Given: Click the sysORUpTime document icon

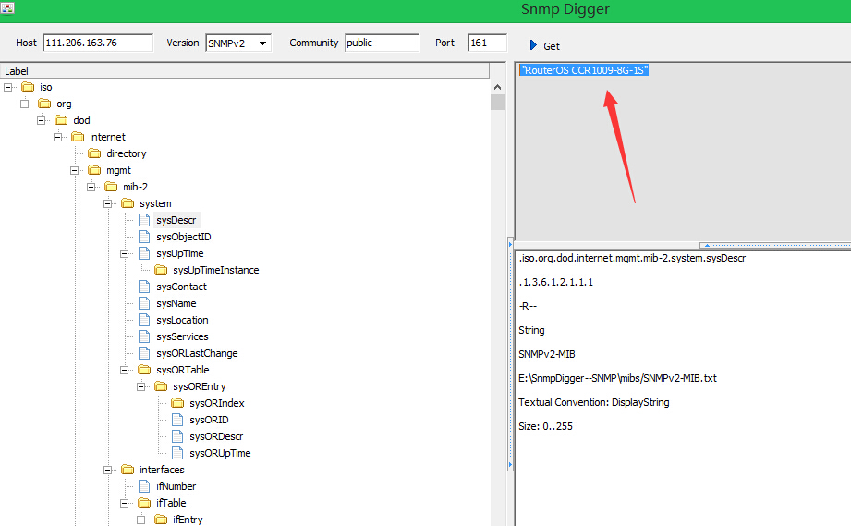Looking at the screenshot, I should pyautogui.click(x=176, y=453).
